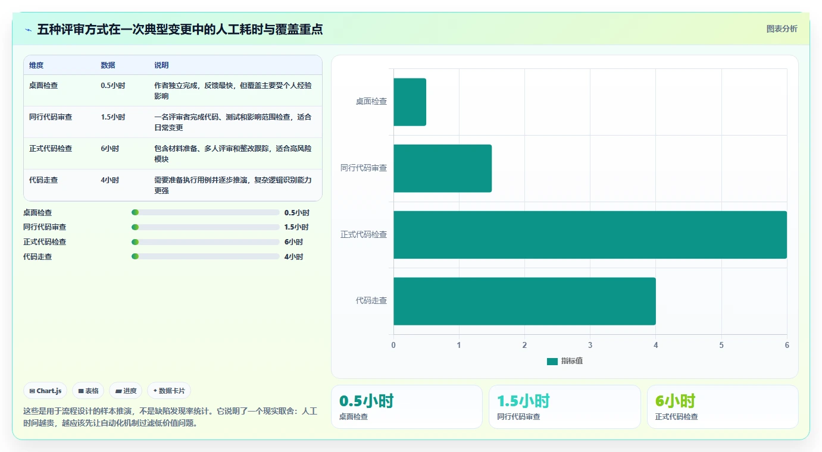Click the x-axis tick label 3

[x=590, y=345]
